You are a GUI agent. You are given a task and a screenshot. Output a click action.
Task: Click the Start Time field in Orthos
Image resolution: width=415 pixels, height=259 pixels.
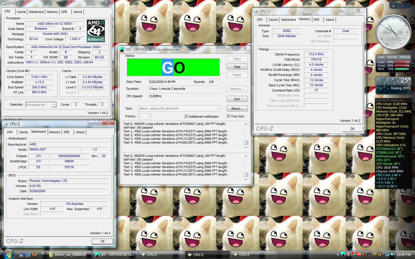169,82
